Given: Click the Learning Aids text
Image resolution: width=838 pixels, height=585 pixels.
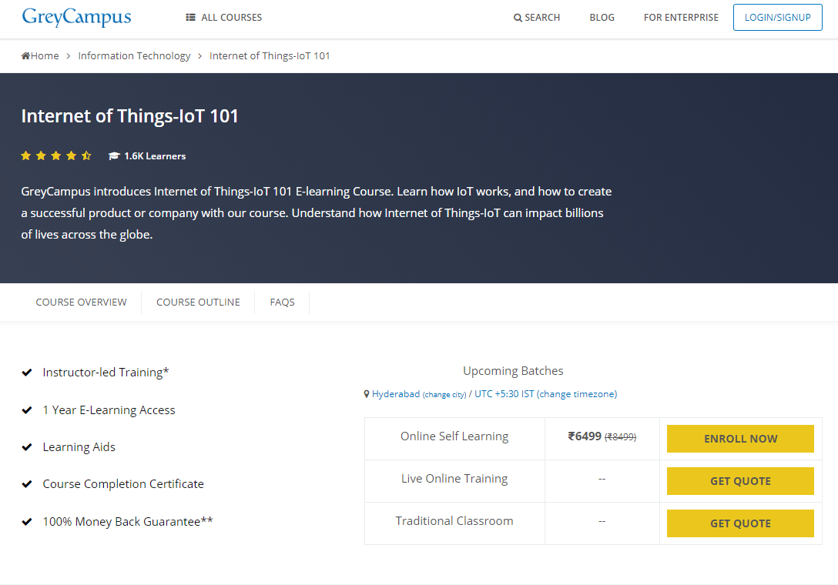Looking at the screenshot, I should [79, 447].
